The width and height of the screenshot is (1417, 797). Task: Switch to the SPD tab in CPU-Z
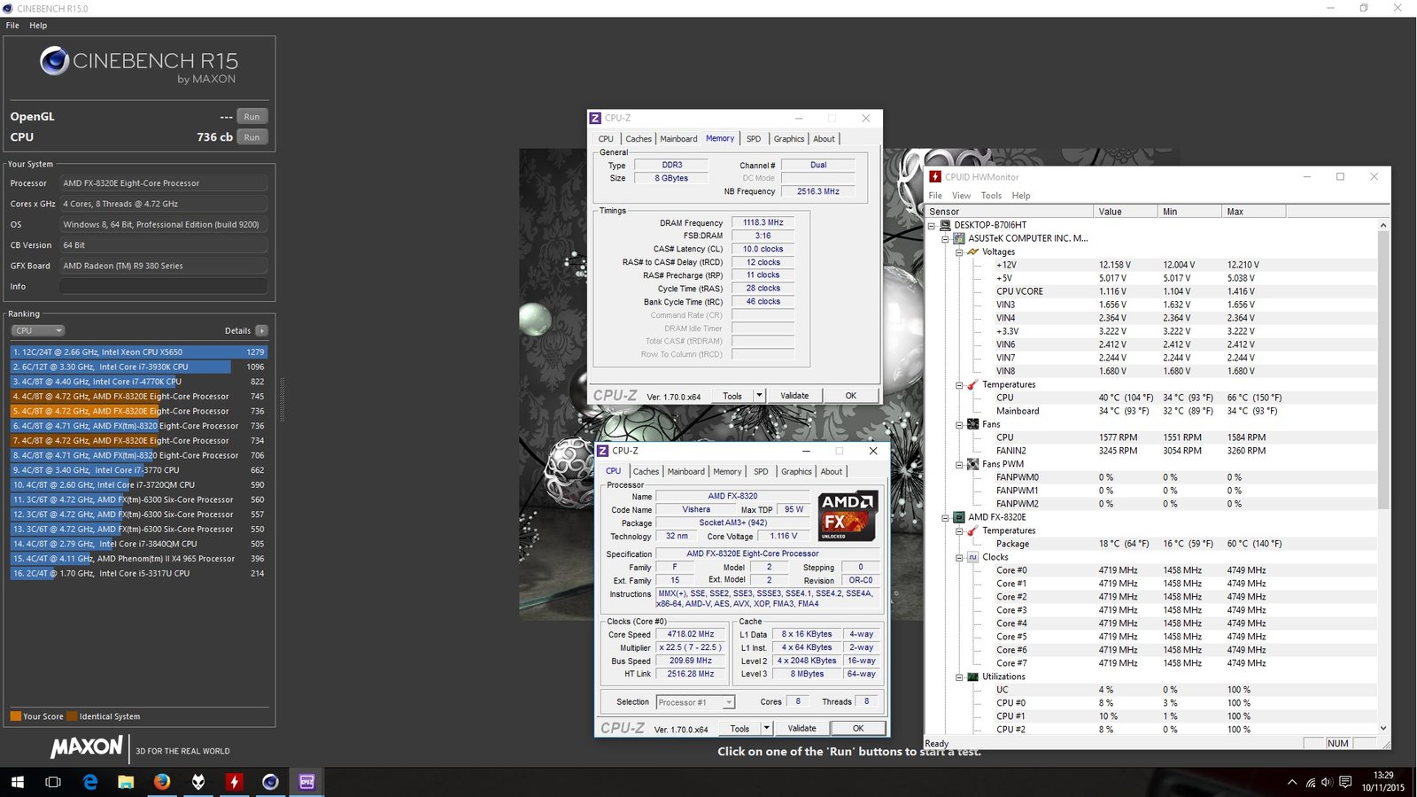coord(760,471)
